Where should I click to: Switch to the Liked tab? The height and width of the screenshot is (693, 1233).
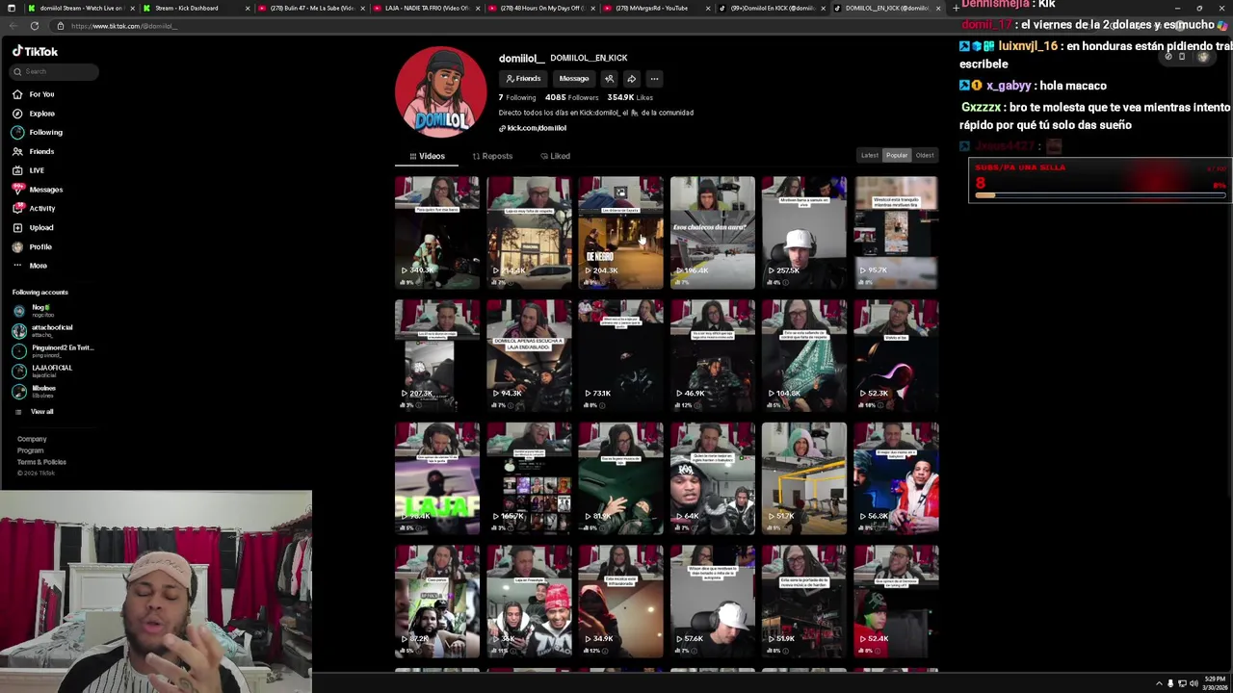pos(556,156)
